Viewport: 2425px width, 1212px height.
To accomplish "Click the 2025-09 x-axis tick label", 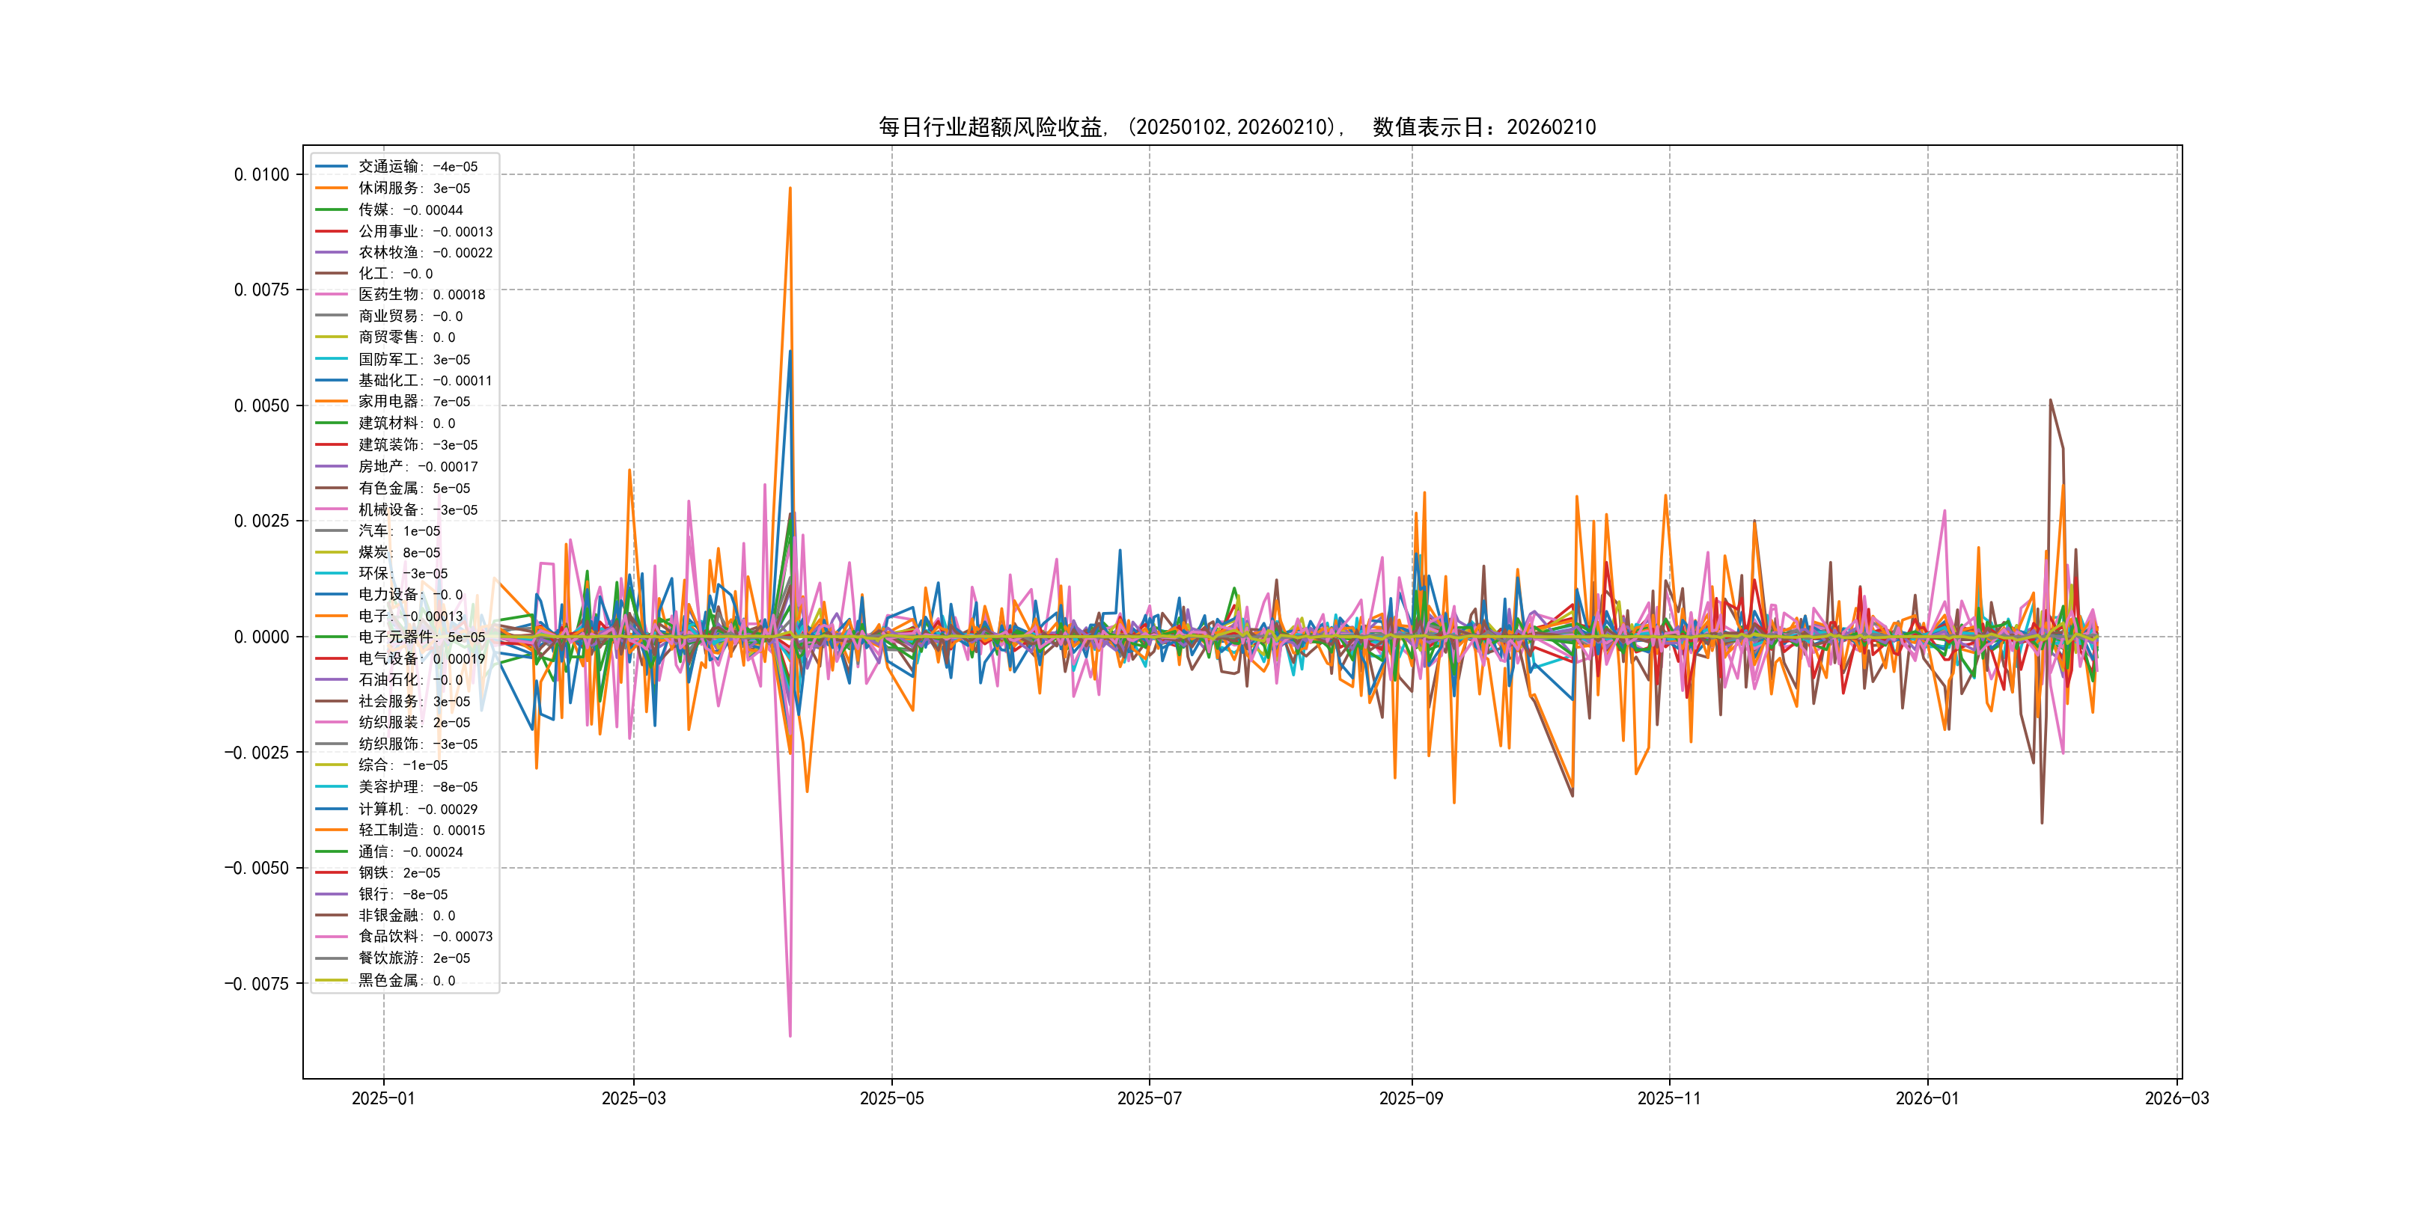I will 1410,1098.
